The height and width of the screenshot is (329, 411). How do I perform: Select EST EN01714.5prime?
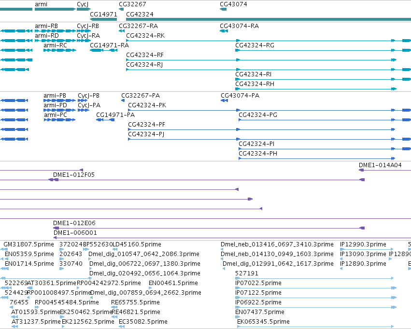[29, 264]
